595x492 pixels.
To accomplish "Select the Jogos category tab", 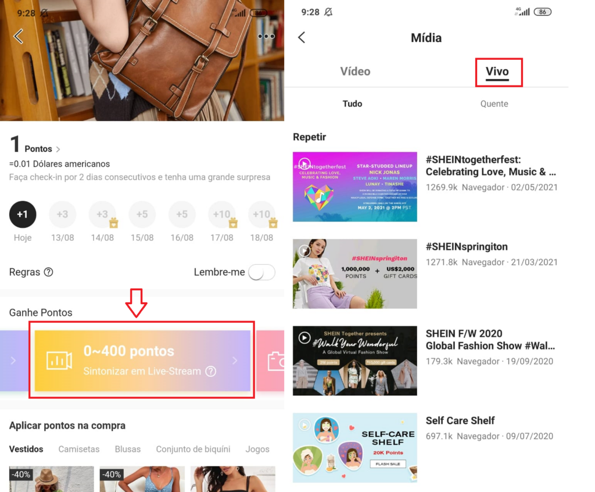I will 257,449.
